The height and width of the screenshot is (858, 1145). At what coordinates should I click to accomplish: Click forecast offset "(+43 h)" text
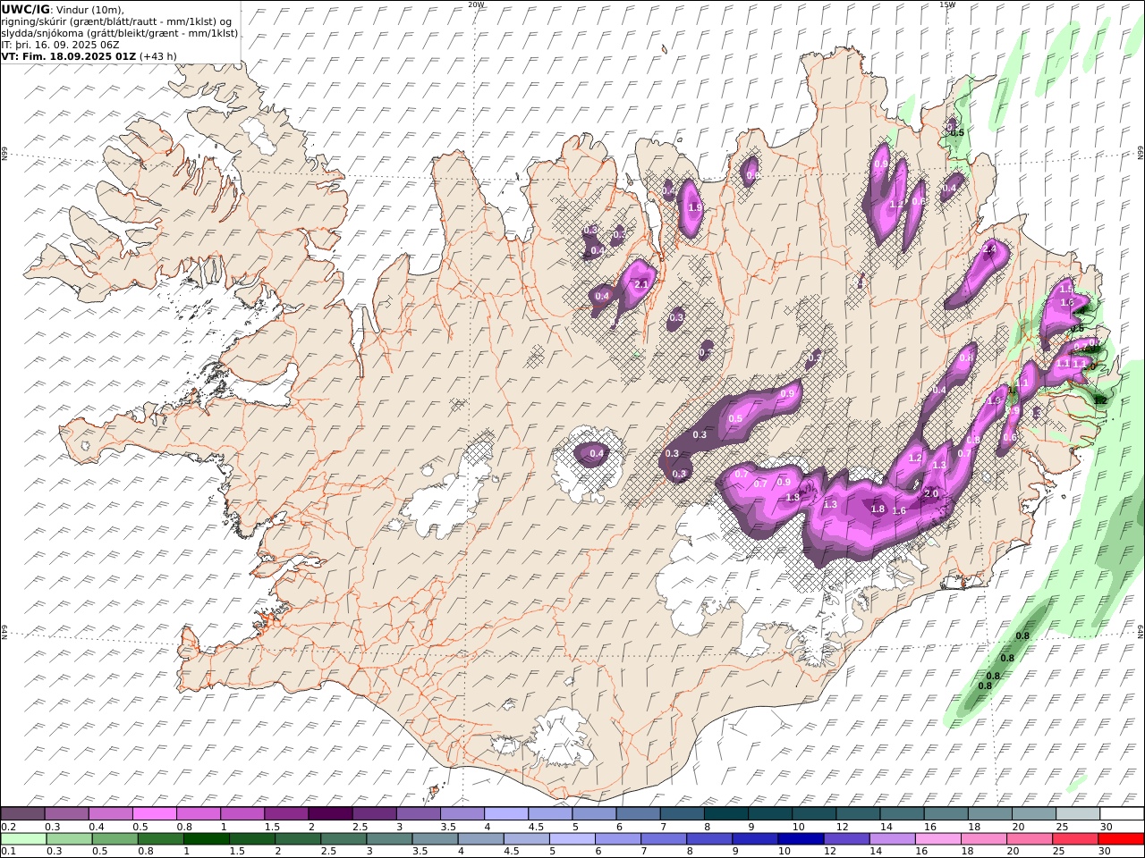click(158, 55)
